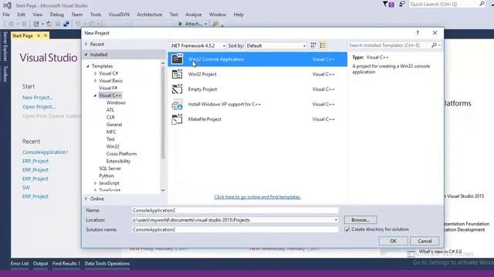
Task: Open the Architecture menu
Action: click(149, 15)
